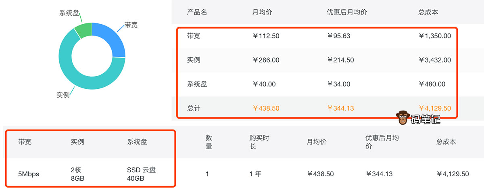Click the 购买时长 column header

pos(259,142)
